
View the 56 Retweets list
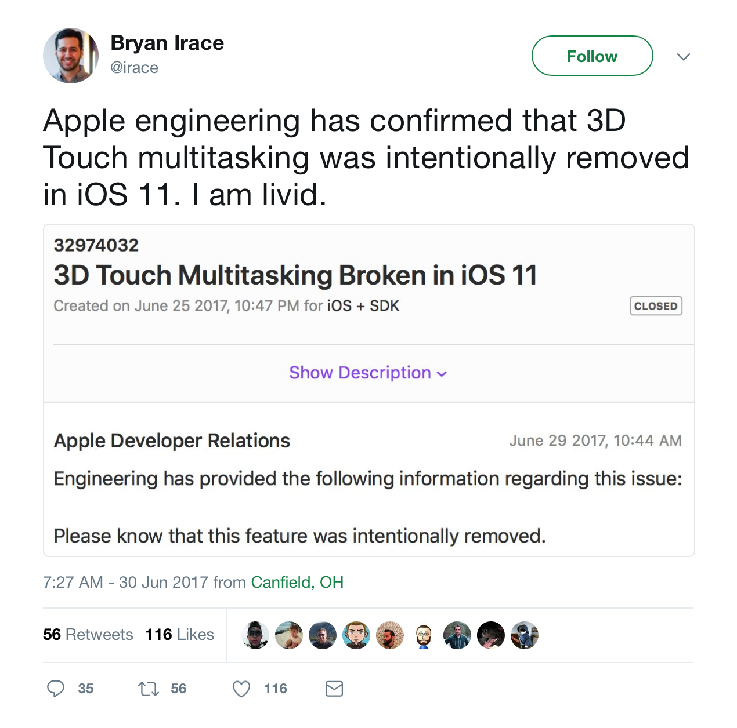click(x=88, y=635)
